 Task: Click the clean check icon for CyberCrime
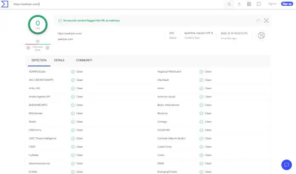202,147
